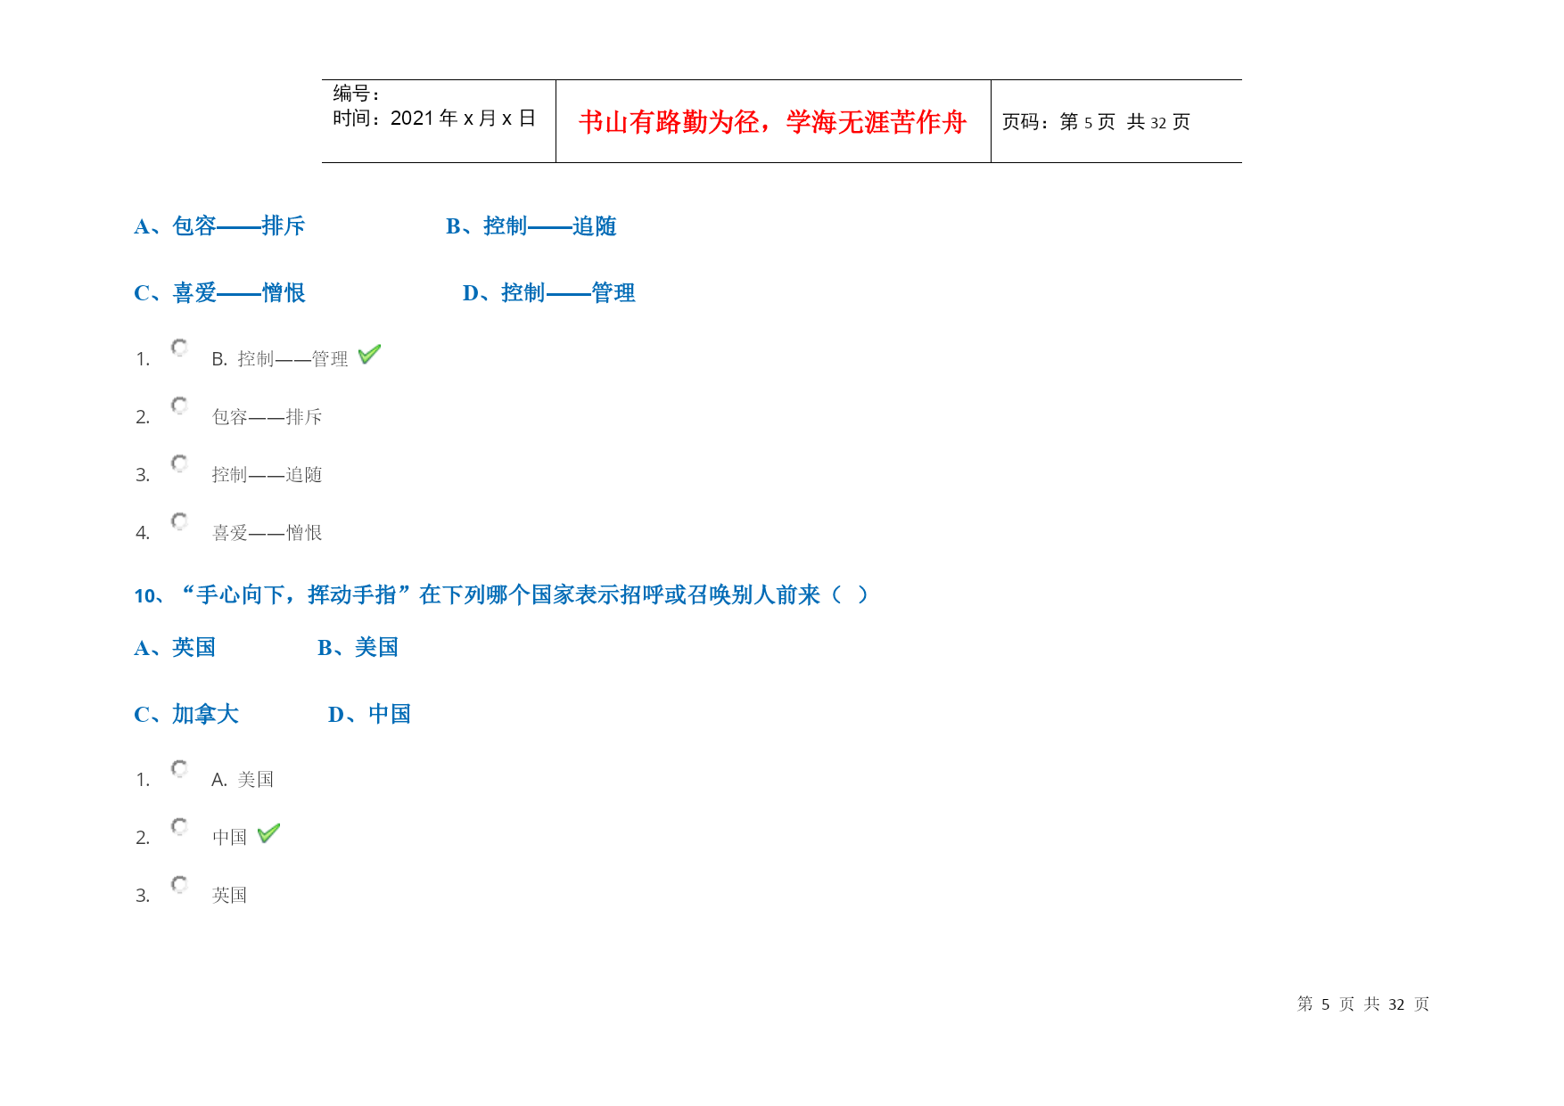Click the 页码 page indicator in header
Screen dimensions: 1564x1106
click(x=1096, y=122)
